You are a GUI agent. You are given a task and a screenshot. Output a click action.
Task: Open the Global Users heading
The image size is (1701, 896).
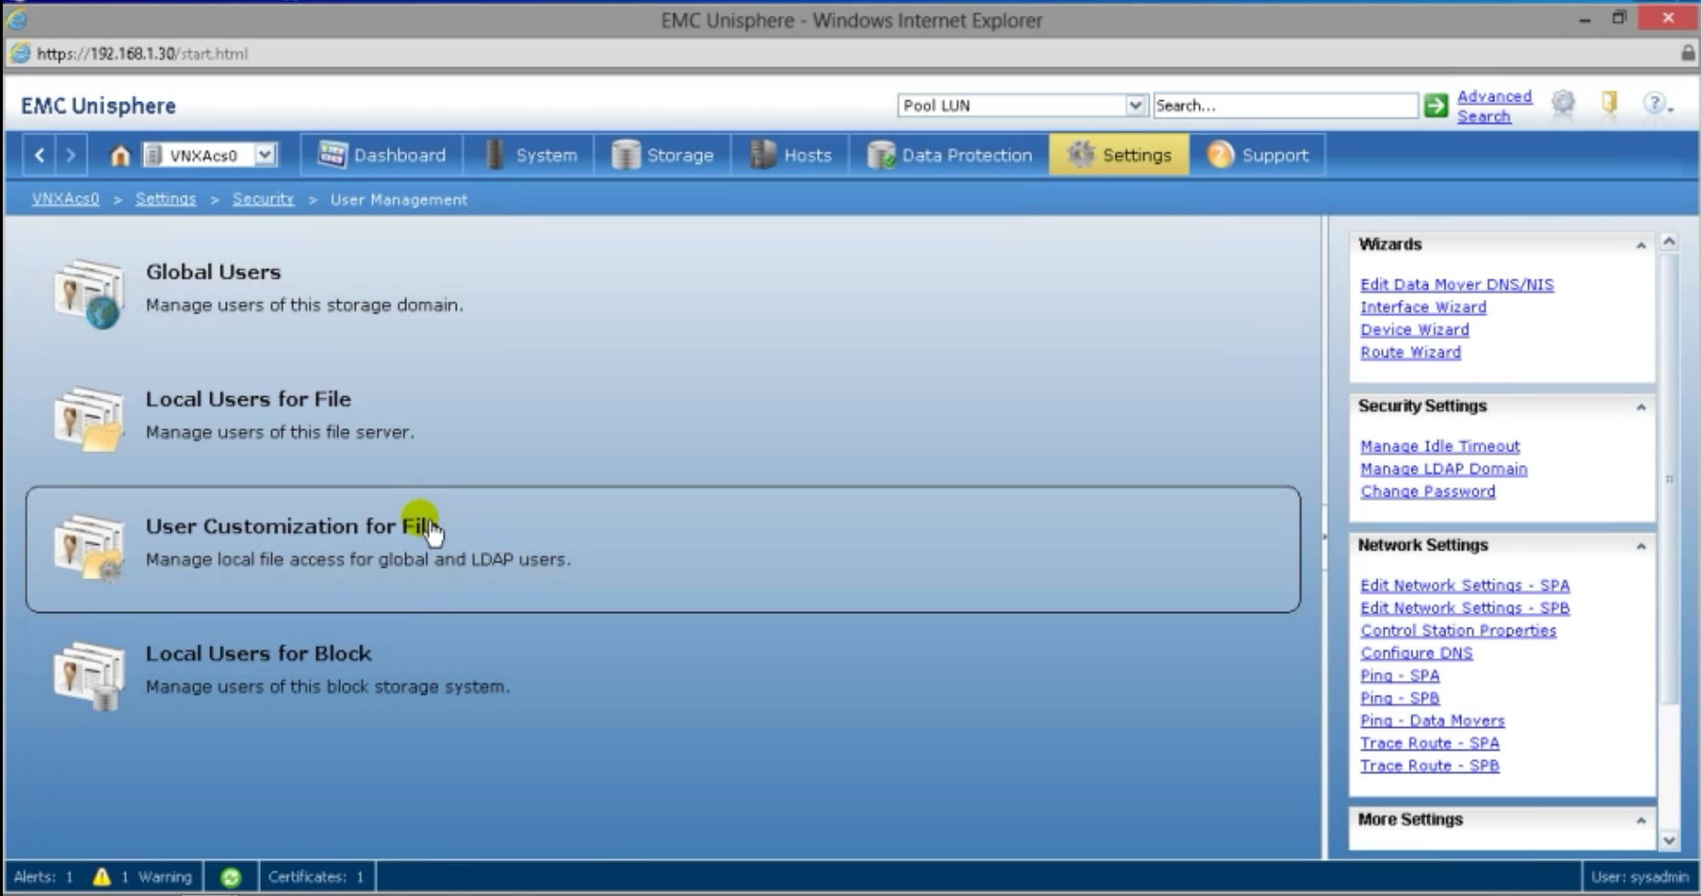click(213, 272)
